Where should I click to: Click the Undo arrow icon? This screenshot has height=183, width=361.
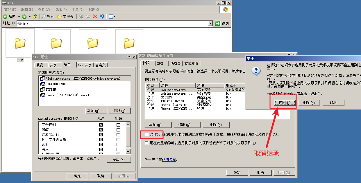[102, 17]
